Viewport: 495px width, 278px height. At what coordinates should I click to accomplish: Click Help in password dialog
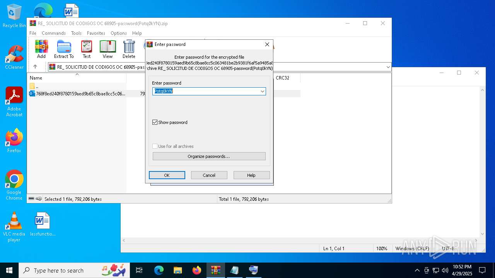[251, 175]
